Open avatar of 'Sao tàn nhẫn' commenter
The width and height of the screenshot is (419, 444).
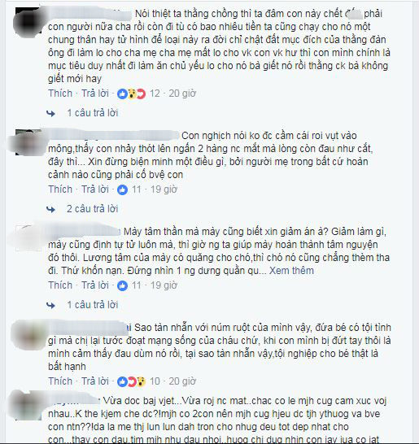29,334
